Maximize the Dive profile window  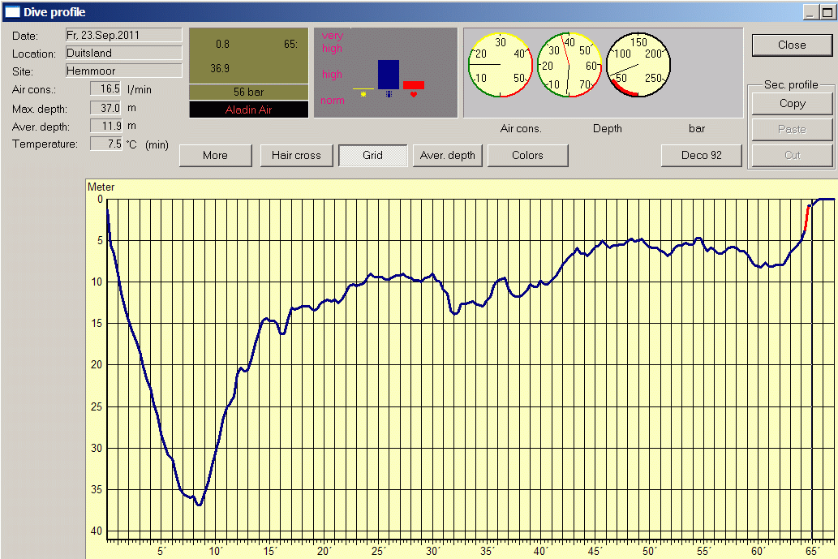(x=827, y=11)
